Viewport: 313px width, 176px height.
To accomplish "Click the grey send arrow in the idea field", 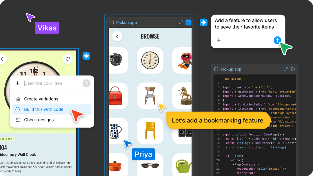I will pos(86,83).
